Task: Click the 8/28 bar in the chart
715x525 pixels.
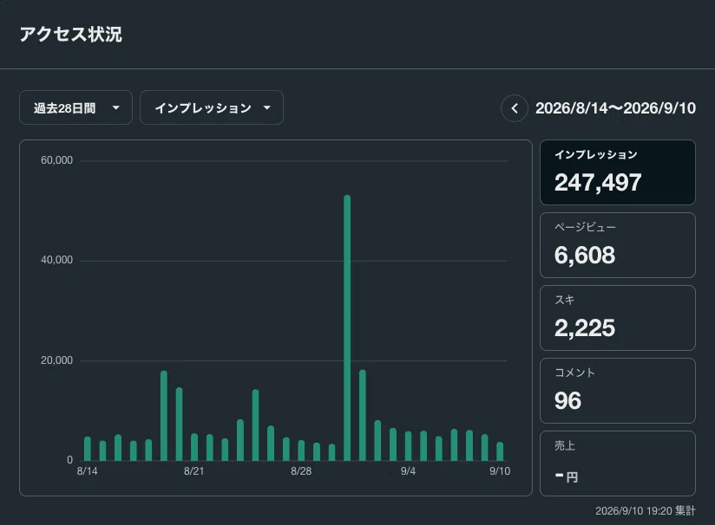Action: click(301, 450)
